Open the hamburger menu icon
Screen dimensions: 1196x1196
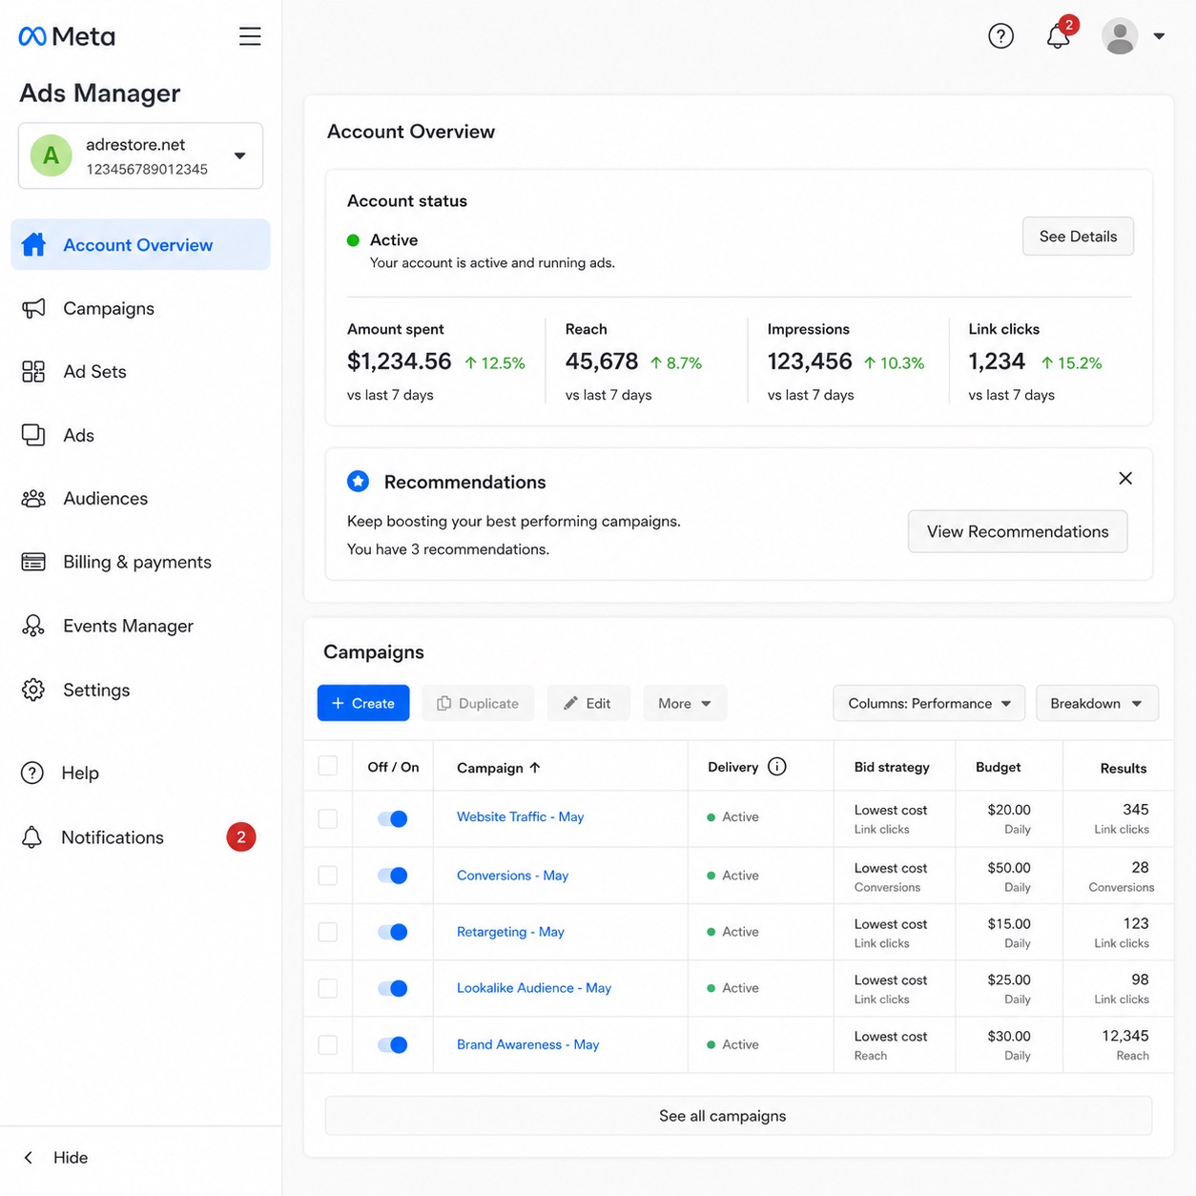point(250,36)
